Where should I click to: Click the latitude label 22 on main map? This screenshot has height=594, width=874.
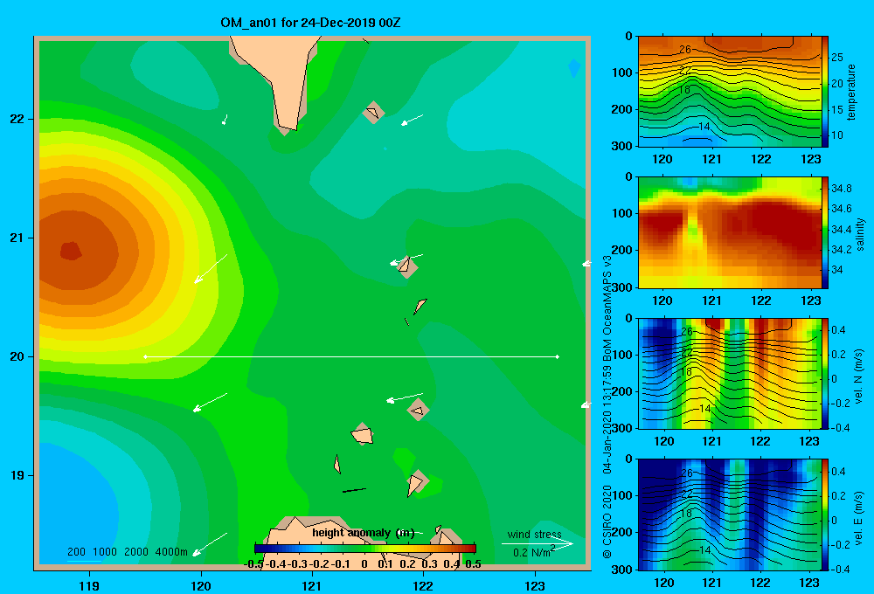coord(17,120)
